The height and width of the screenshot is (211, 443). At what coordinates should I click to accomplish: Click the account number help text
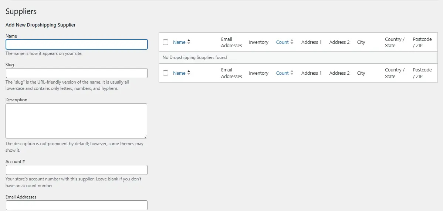coord(74,182)
